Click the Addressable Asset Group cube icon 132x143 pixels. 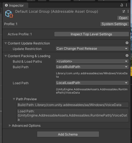coord(9,14)
